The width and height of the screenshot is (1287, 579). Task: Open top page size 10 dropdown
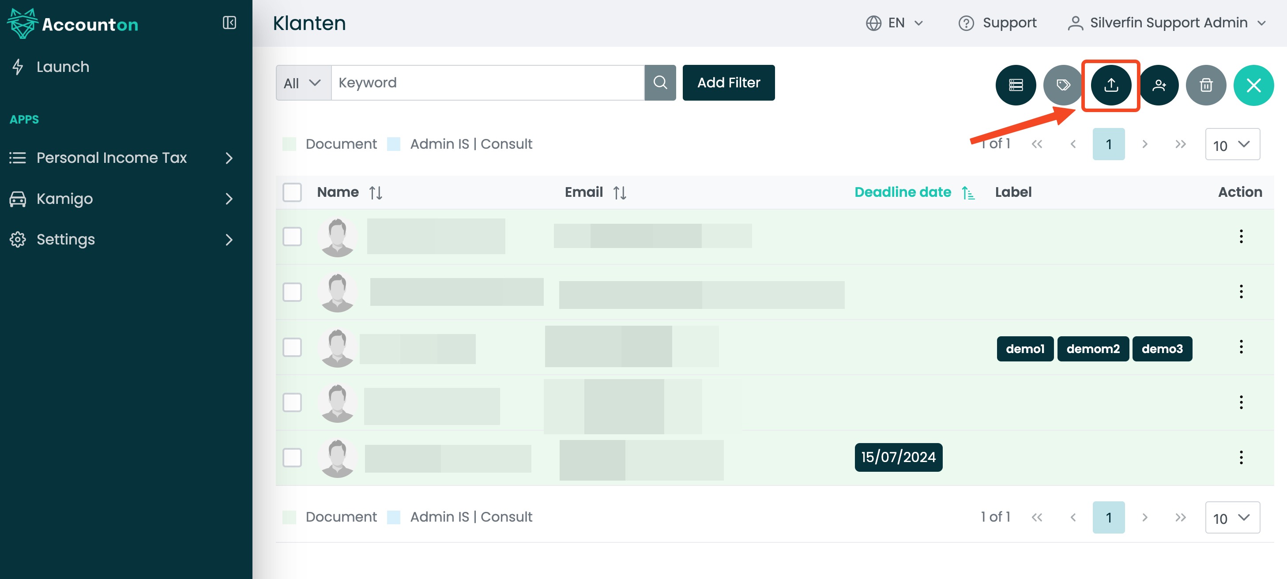point(1232,144)
